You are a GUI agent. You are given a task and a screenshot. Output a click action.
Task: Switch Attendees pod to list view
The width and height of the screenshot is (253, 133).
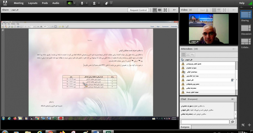pos(183,55)
